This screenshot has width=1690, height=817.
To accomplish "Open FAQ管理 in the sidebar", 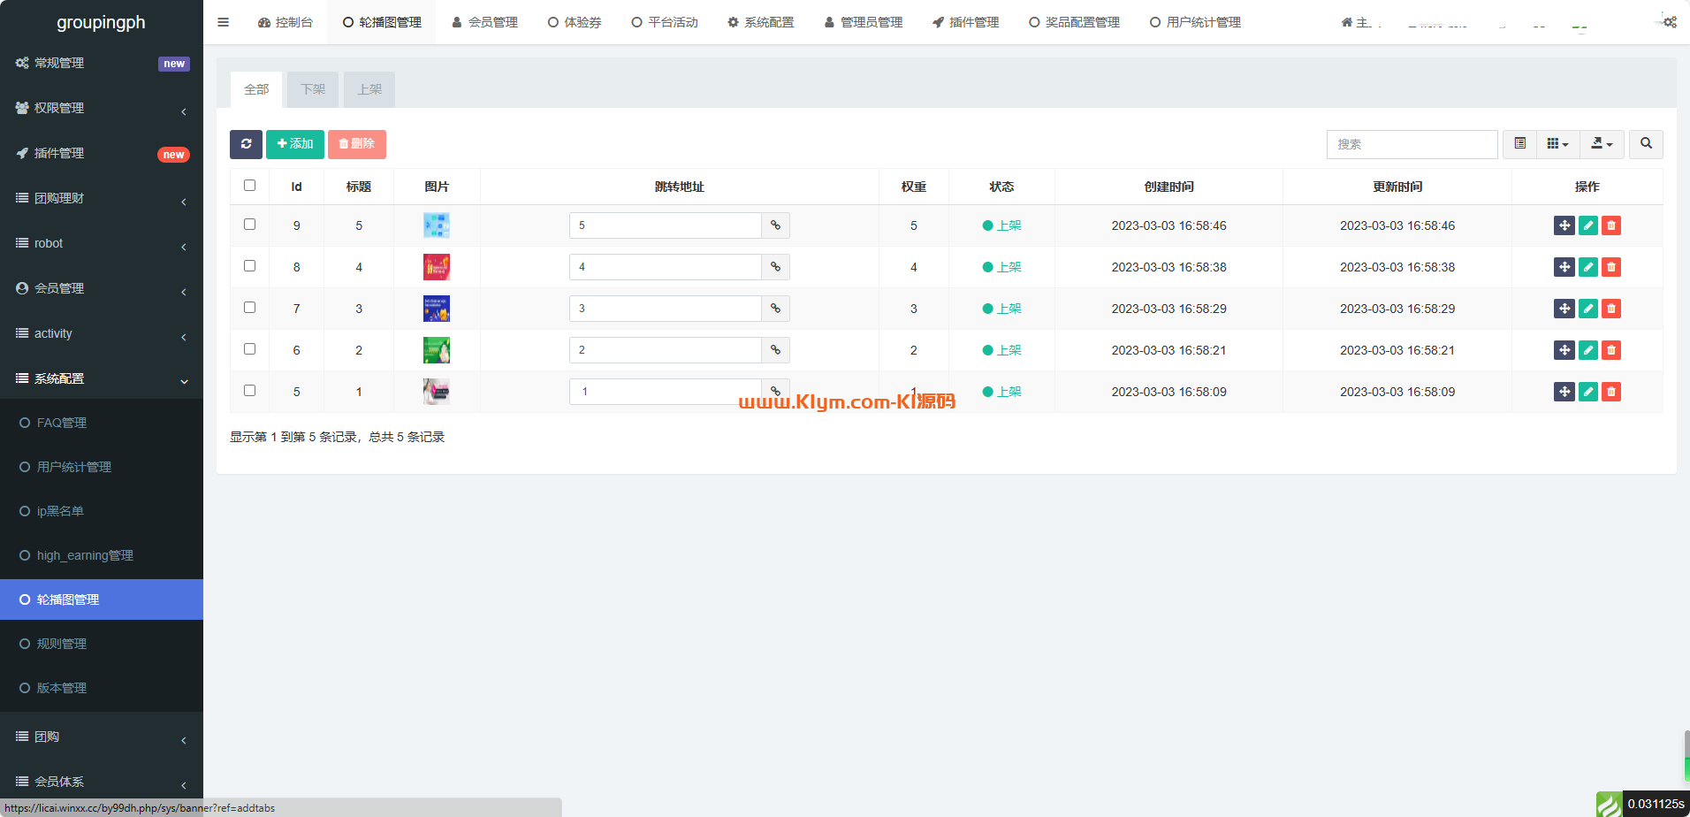I will (x=102, y=423).
